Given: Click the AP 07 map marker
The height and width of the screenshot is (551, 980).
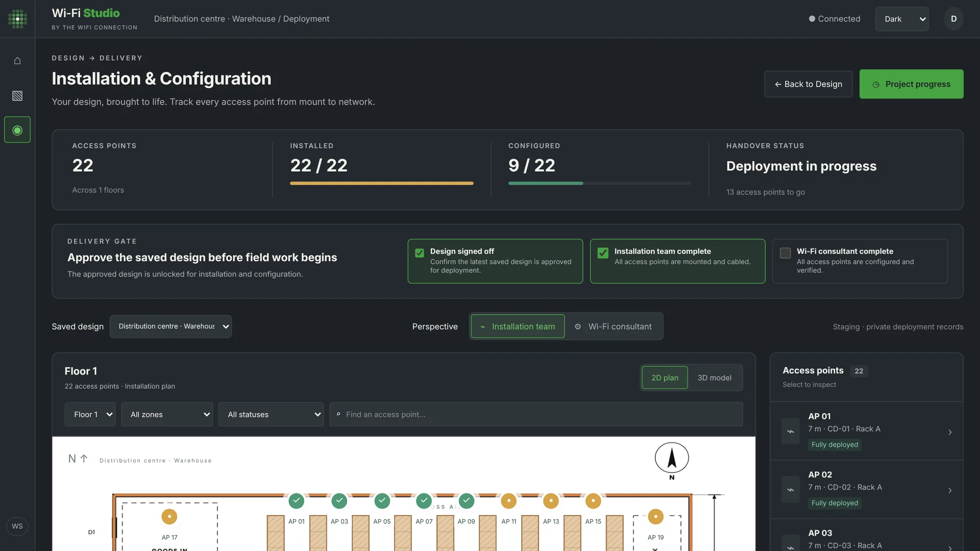Looking at the screenshot, I should [x=424, y=500].
